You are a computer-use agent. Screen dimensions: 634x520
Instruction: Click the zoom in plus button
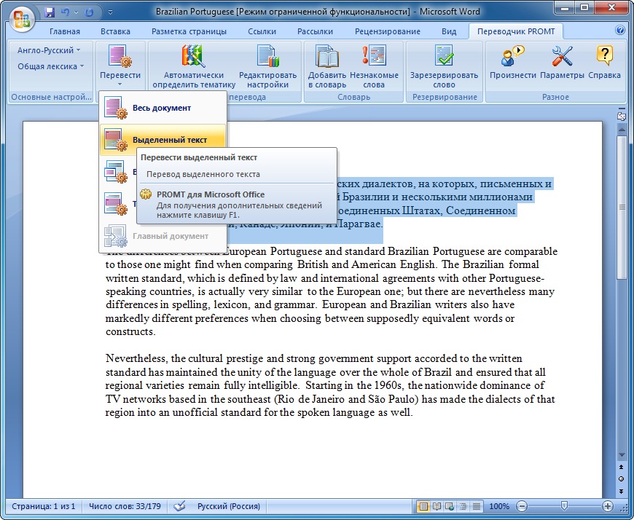608,506
